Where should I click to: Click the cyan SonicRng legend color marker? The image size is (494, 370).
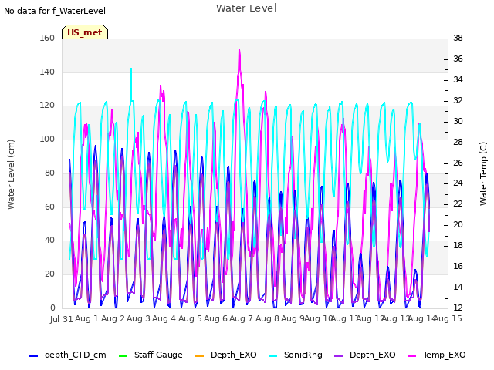[272, 356]
